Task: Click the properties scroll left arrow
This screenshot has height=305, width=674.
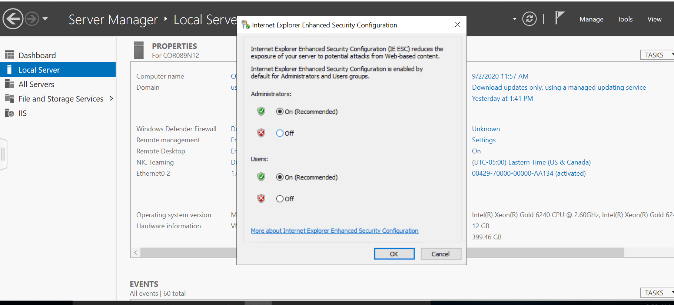Action: click(x=136, y=252)
